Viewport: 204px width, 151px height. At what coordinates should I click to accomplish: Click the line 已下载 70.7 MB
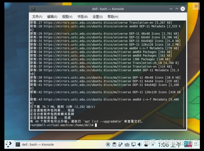pos(63,107)
